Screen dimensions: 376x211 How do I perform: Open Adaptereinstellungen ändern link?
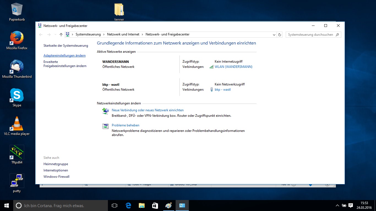coord(64,55)
